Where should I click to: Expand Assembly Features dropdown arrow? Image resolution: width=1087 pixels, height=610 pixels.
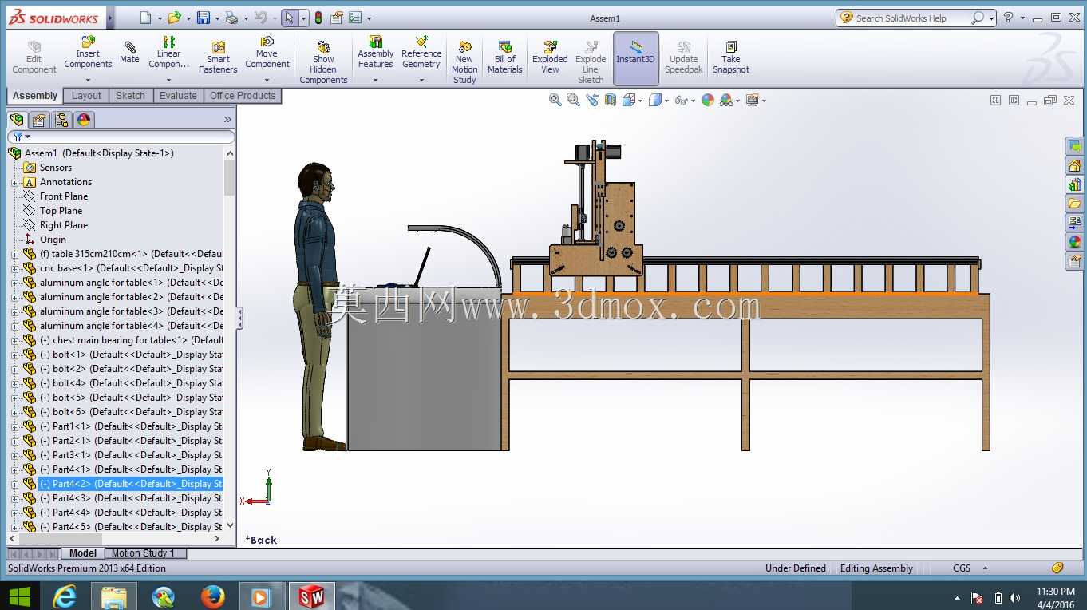point(375,80)
